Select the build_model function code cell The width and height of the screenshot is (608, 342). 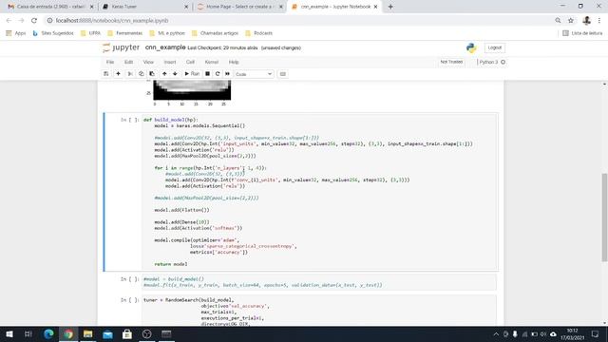click(319, 192)
